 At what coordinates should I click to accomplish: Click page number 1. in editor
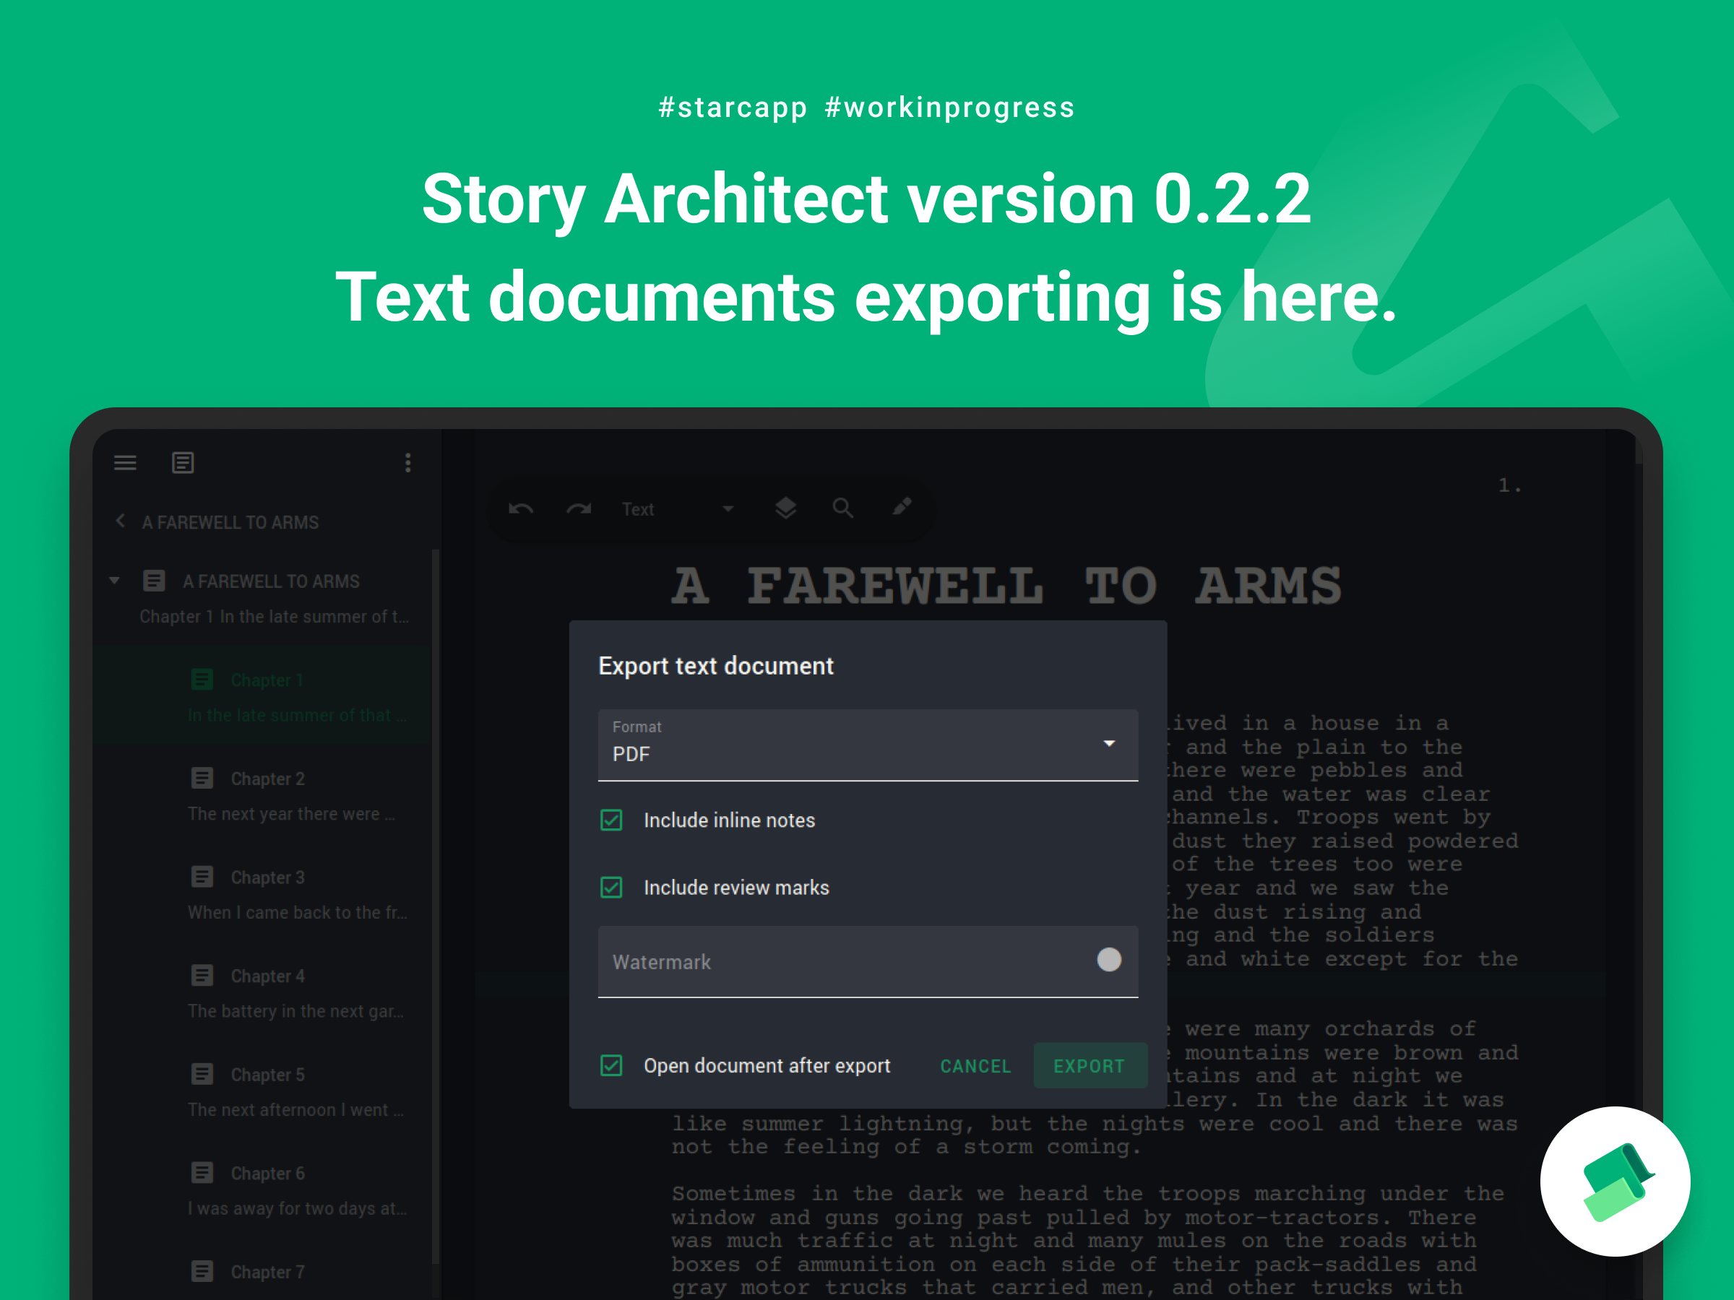coord(1510,486)
